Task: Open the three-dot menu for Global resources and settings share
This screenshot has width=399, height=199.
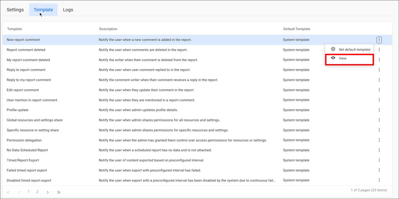Action: (x=379, y=120)
